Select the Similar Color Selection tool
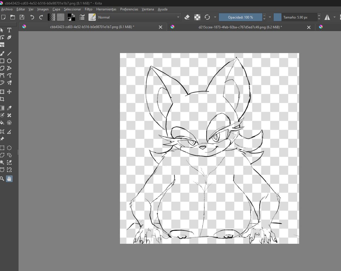 pos(9,162)
